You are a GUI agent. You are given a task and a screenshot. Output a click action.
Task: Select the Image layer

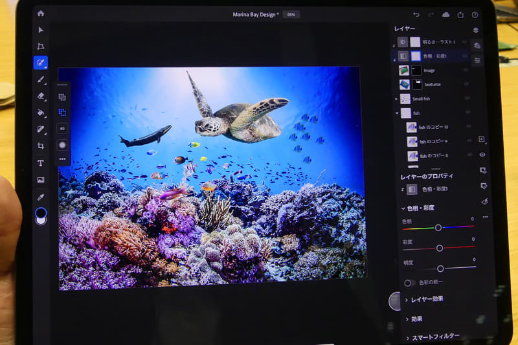[x=429, y=71]
